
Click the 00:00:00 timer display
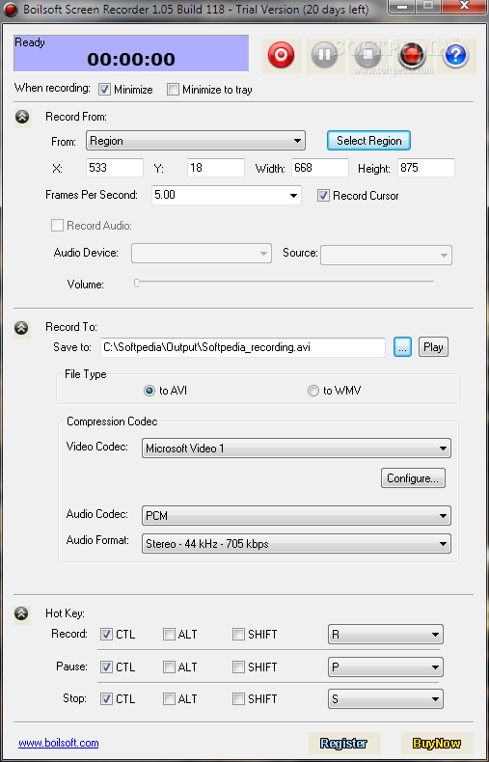[131, 59]
